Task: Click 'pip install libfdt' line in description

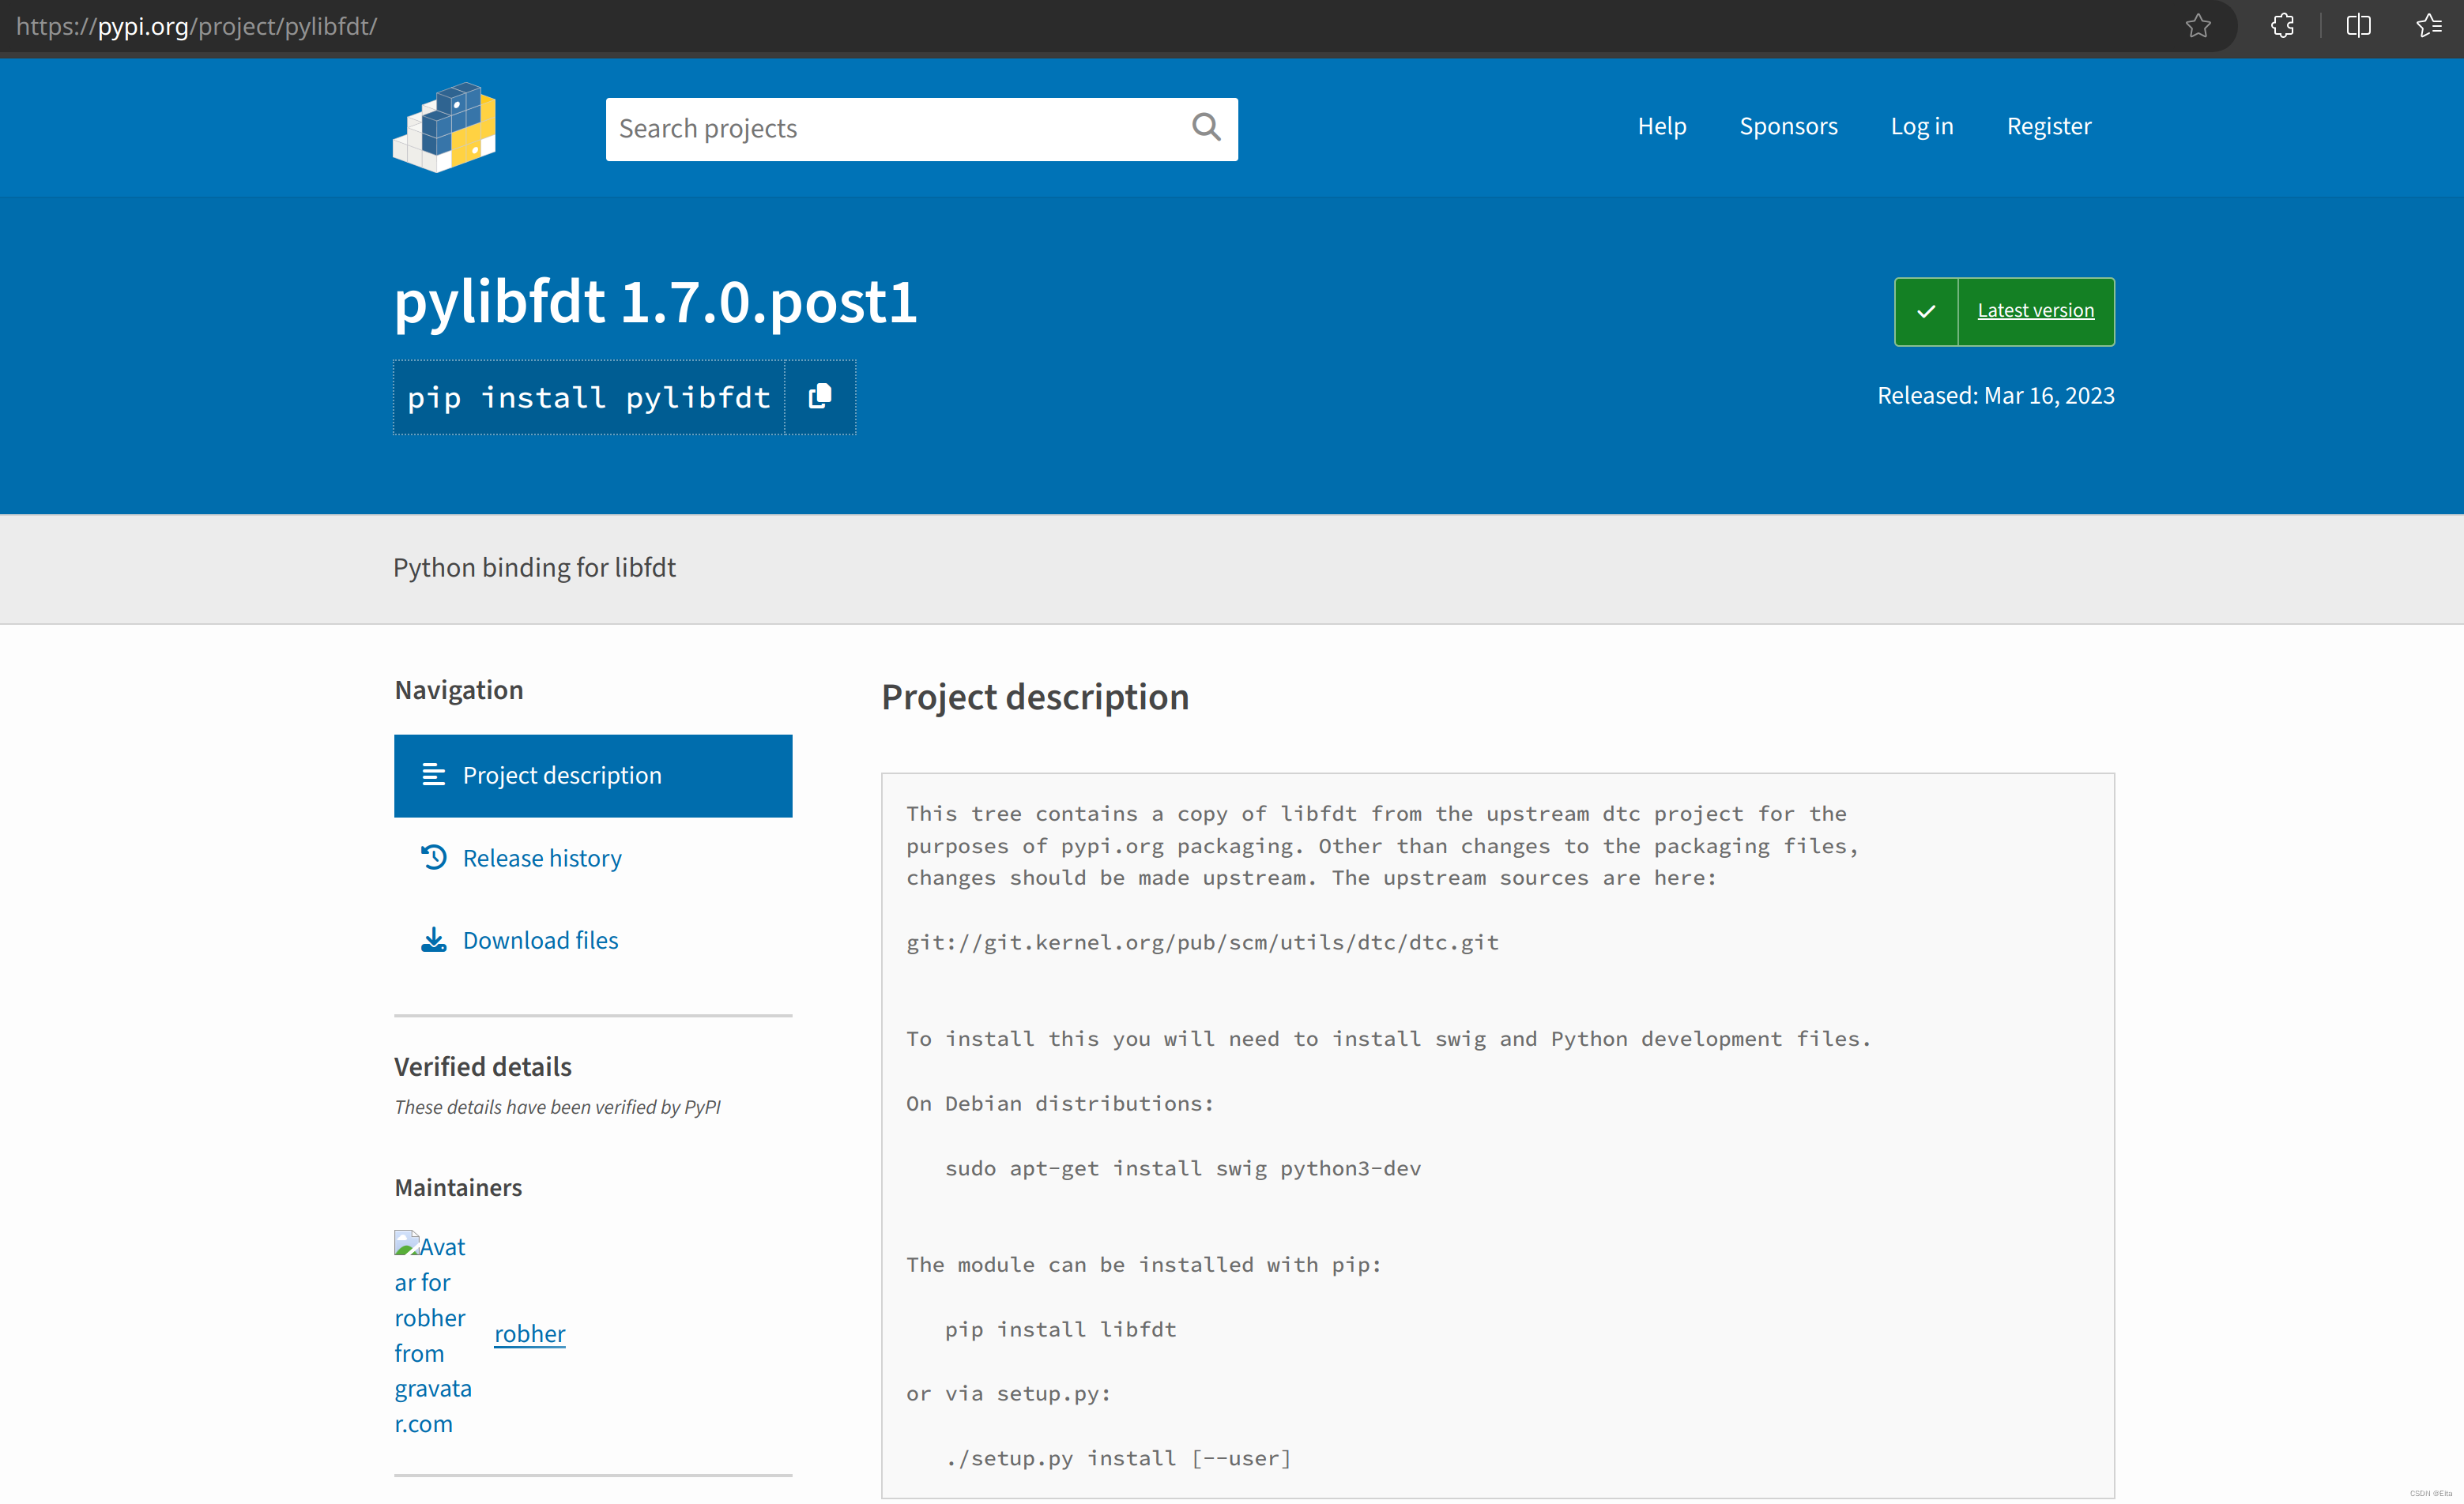Action: point(1060,1329)
